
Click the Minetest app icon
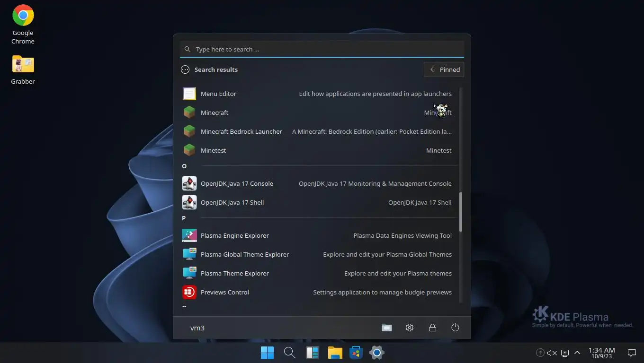(189, 150)
